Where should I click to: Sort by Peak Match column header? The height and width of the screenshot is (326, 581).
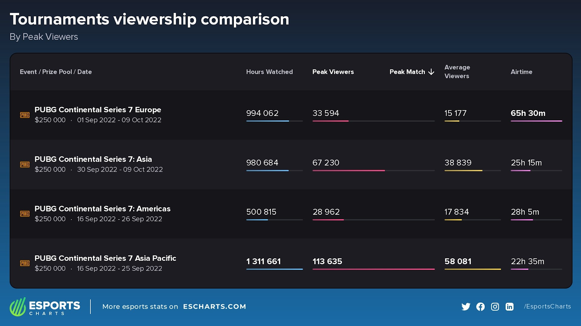(x=407, y=72)
